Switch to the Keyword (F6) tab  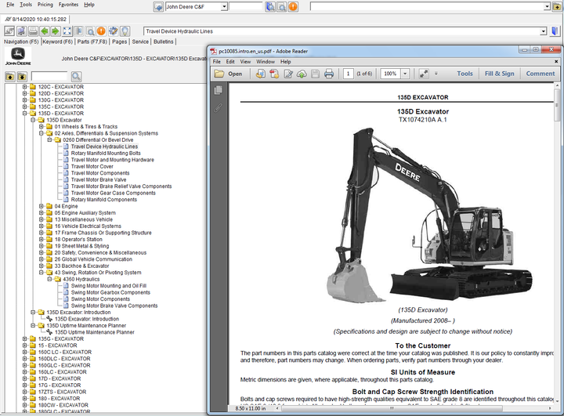(57, 42)
